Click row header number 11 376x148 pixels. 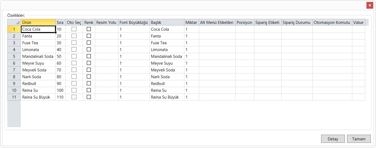coord(14,97)
